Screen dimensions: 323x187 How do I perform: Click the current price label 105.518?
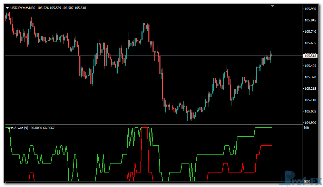click(310, 56)
